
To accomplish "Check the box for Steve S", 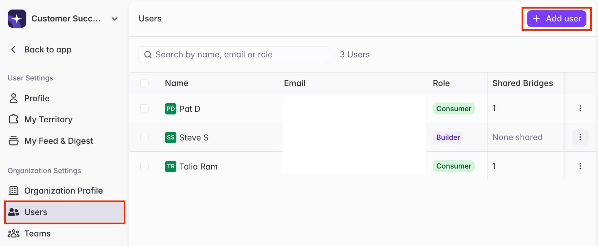I will (x=145, y=137).
